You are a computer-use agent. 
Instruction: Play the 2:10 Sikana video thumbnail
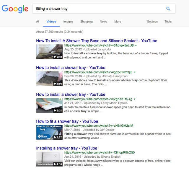49,159
